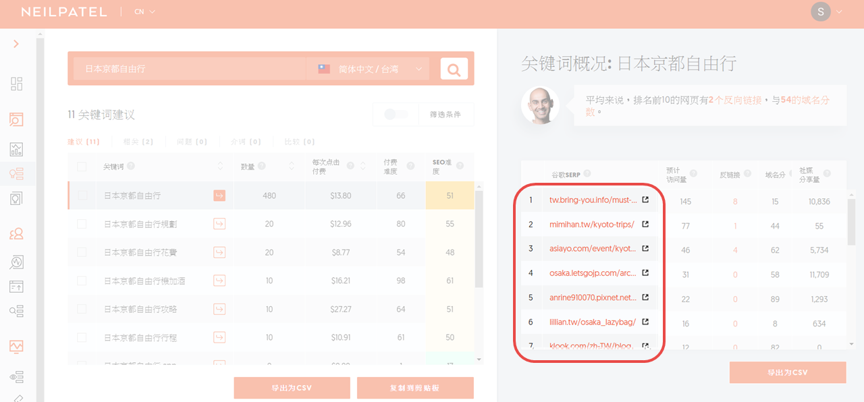Switch to the 问题 [0] tab
This screenshot has height=402, width=864.
point(192,142)
